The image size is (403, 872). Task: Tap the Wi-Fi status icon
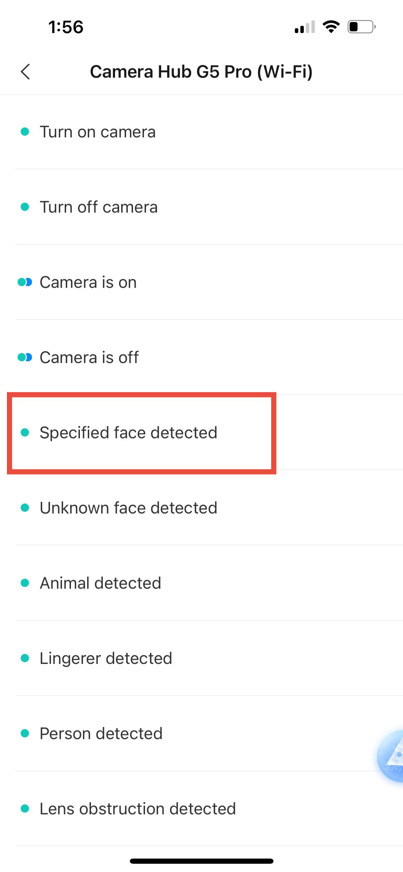331,27
